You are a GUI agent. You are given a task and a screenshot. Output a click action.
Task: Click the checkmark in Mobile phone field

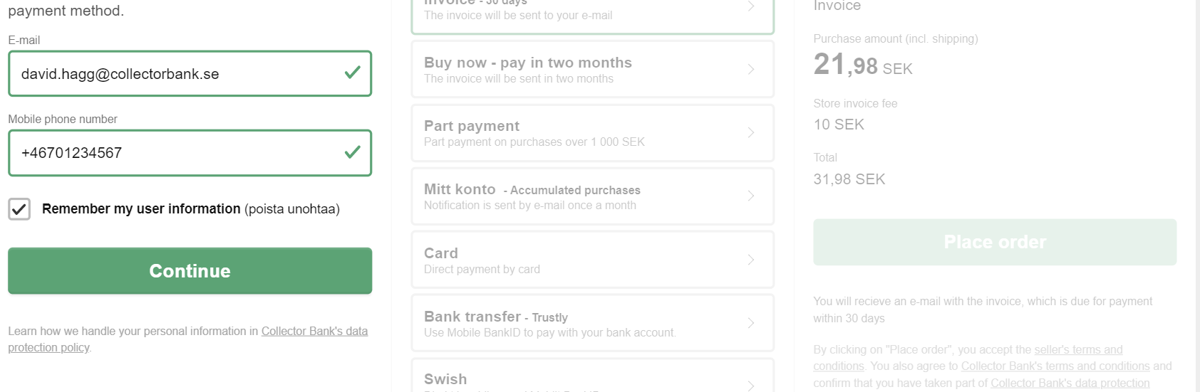point(352,152)
